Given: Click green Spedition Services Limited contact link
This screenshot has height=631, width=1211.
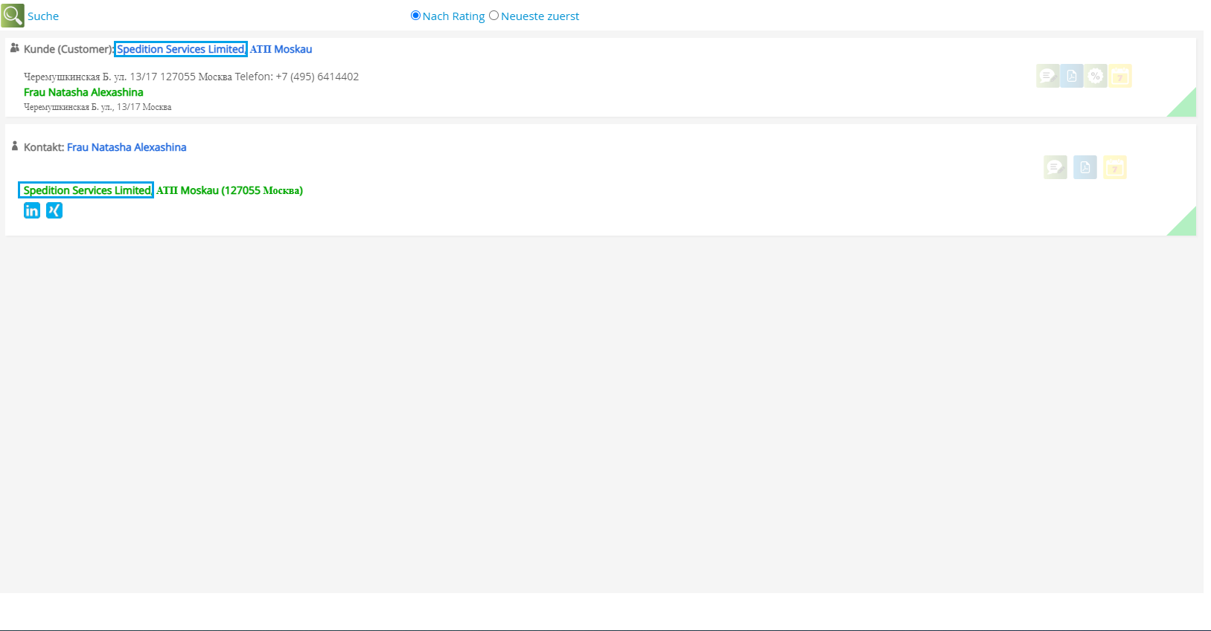Looking at the screenshot, I should (86, 190).
